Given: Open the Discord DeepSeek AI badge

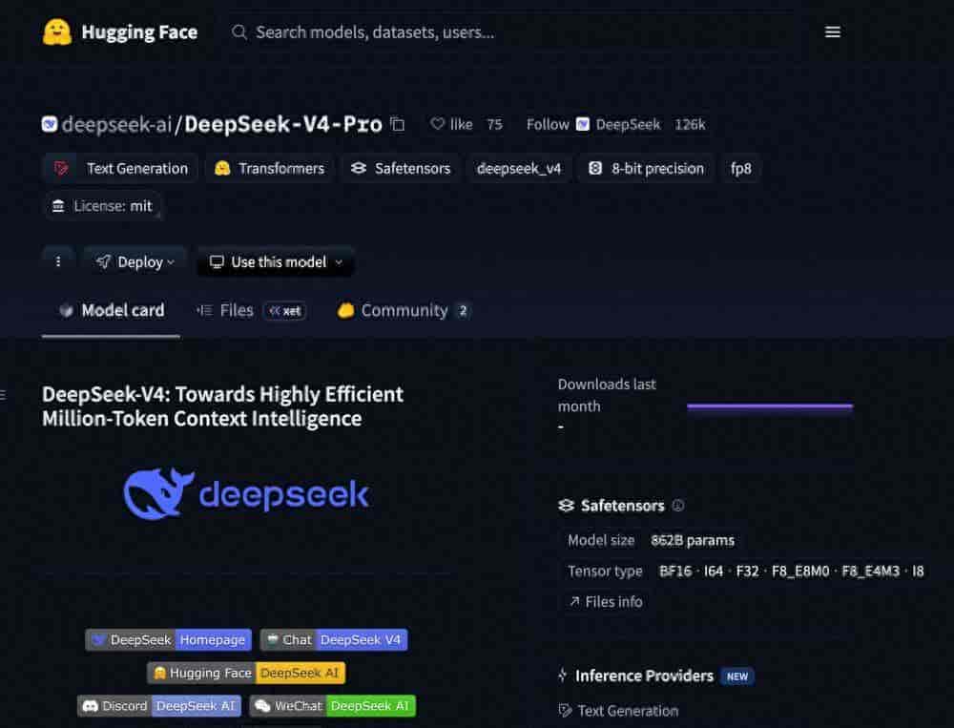Looking at the screenshot, I should pyautogui.click(x=158, y=705).
